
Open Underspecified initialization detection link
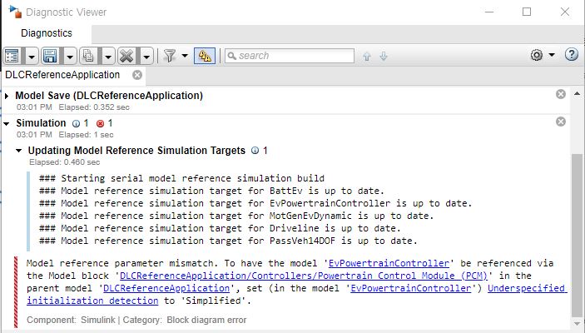coord(527,288)
